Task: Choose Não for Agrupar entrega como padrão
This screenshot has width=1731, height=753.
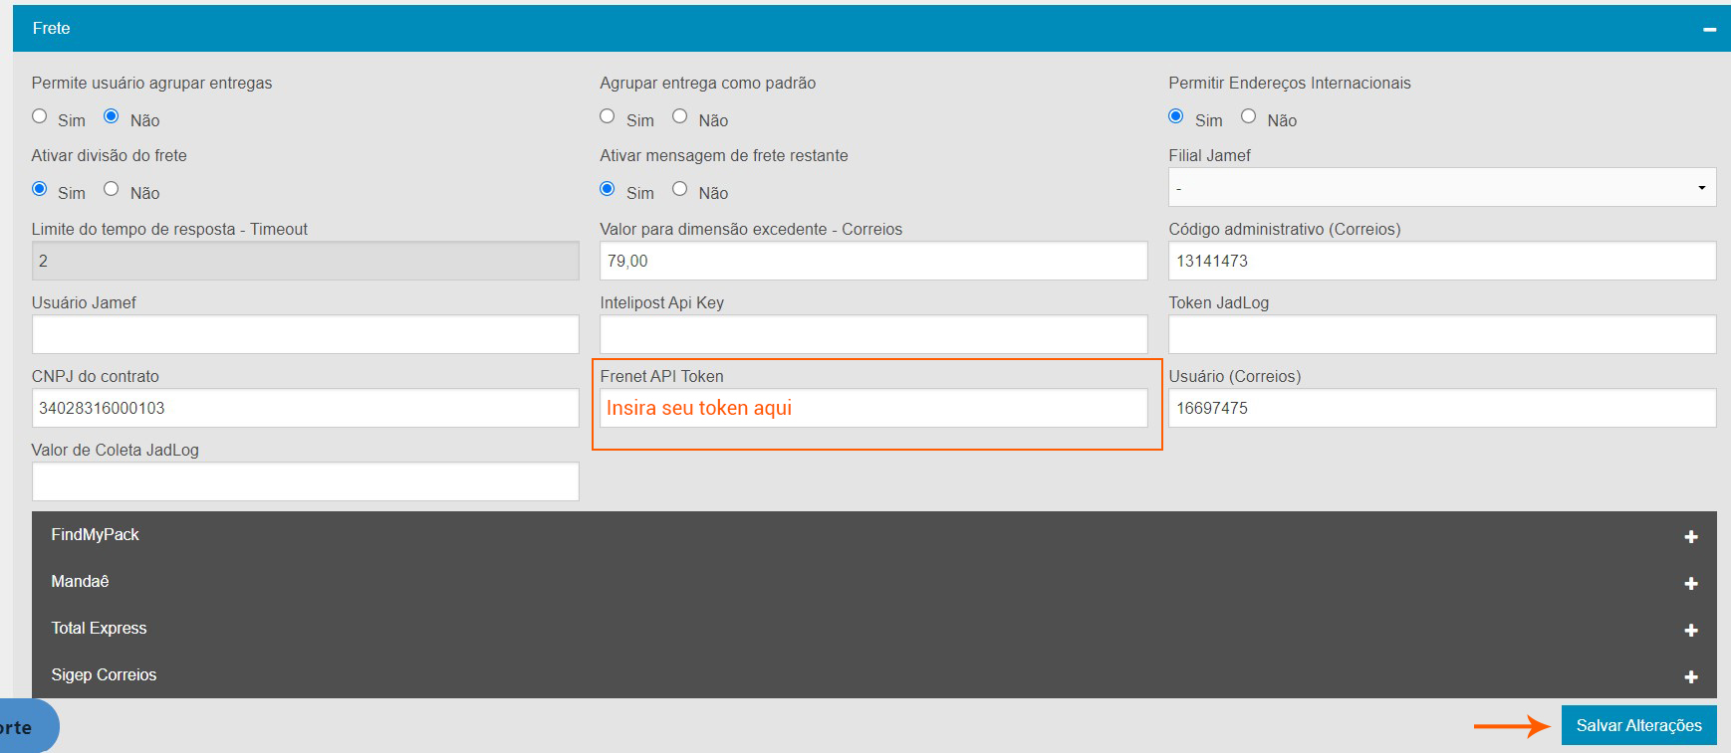Action: (680, 116)
